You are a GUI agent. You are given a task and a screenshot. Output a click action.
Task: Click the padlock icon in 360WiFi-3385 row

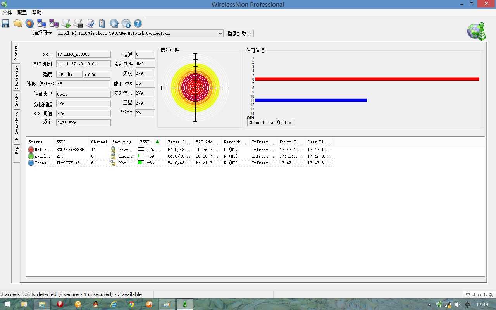coord(113,150)
